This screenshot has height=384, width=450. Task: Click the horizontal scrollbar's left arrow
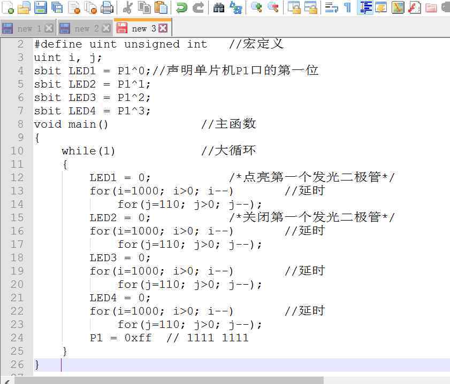(7, 381)
